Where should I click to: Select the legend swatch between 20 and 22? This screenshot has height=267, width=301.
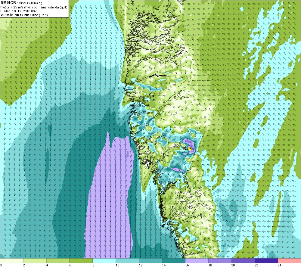[x=243, y=261]
